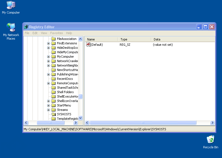Open the My Computer desktop icon
Image resolution: width=222 pixels, height=158 pixels.
tap(11, 5)
